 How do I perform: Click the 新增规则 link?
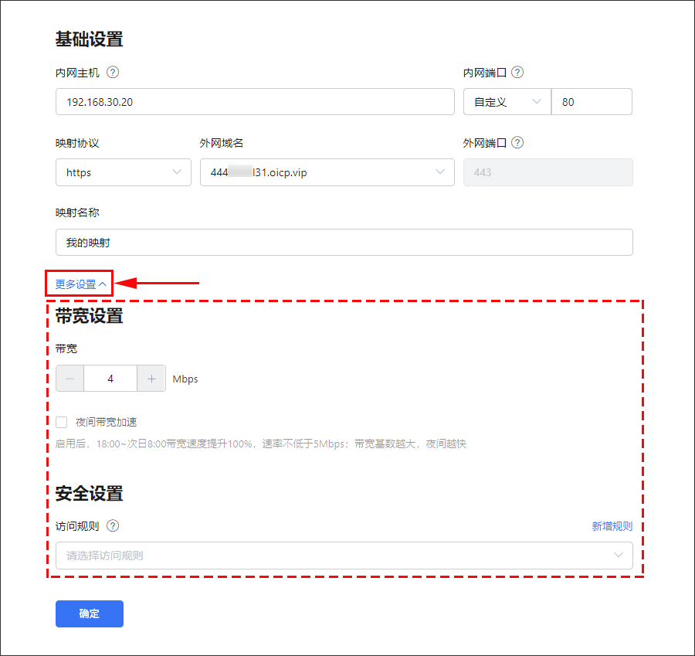click(612, 526)
